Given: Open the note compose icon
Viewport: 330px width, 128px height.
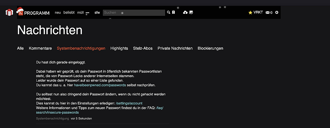Looking at the screenshot, I should (x=191, y=13).
